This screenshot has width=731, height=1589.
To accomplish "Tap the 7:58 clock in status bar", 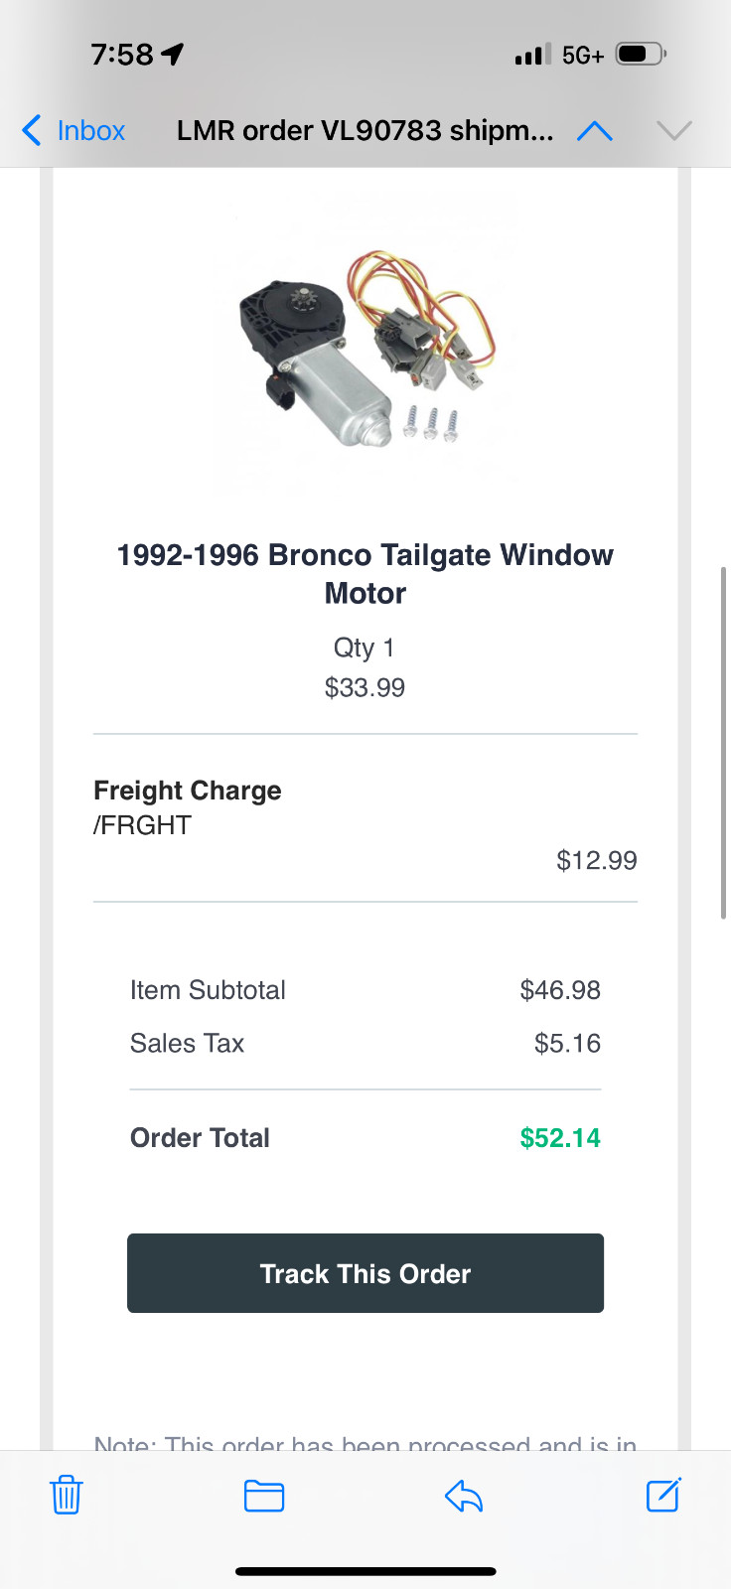I will click(122, 55).
